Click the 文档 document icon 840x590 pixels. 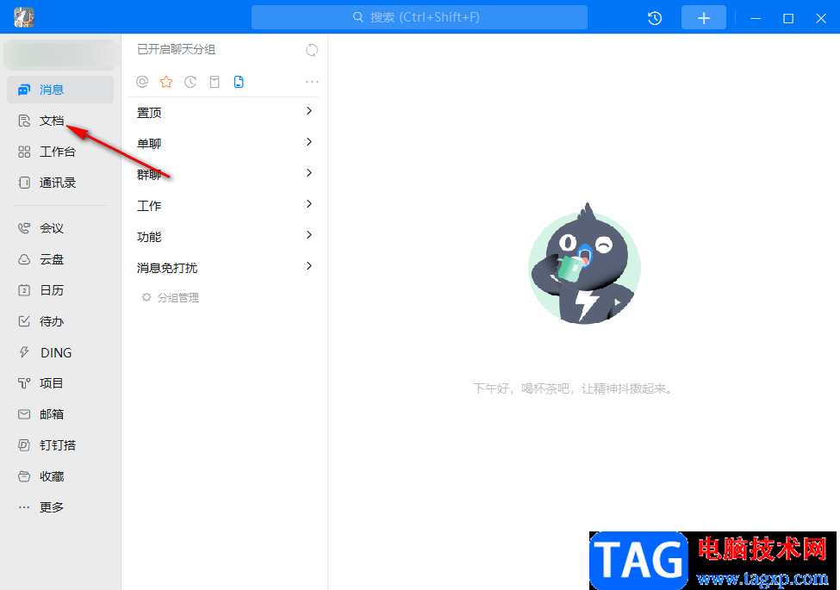click(24, 121)
